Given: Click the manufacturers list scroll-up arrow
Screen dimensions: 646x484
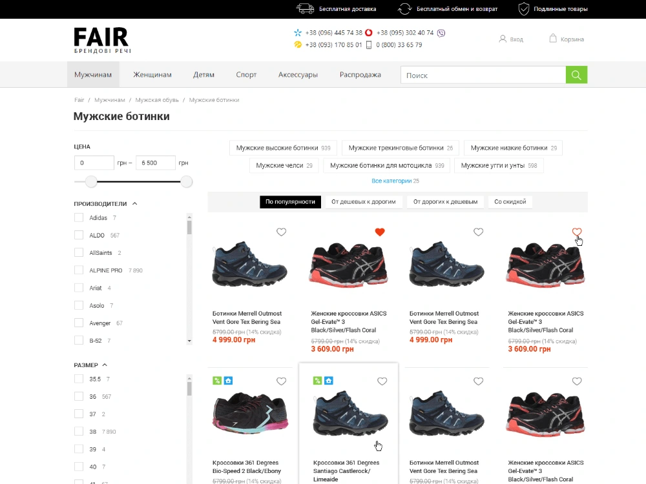Looking at the screenshot, I should (189, 217).
